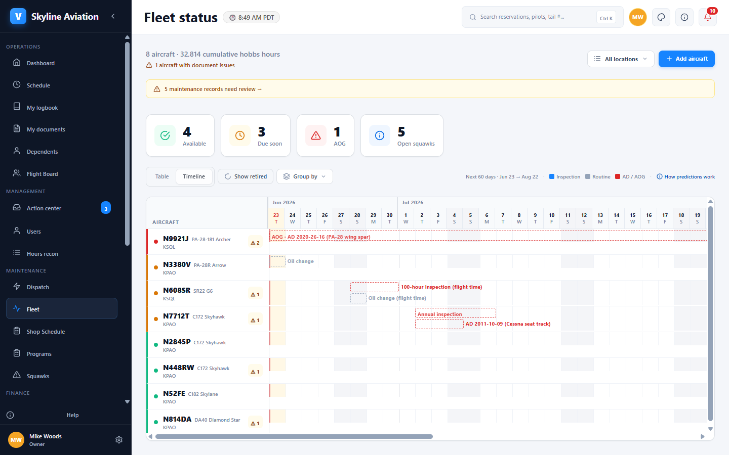The height and width of the screenshot is (455, 729).
Task: Select aircraft row N448RW
Action: point(208,371)
